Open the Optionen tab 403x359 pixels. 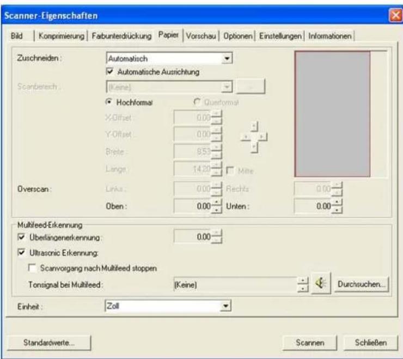pos(238,36)
